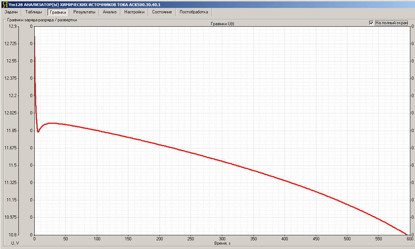Viewport: 415px width, 249px height.
Task: Open the Результаты tab
Action: coord(84,12)
